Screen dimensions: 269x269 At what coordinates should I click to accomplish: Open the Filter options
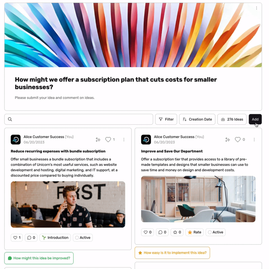pos(166,119)
